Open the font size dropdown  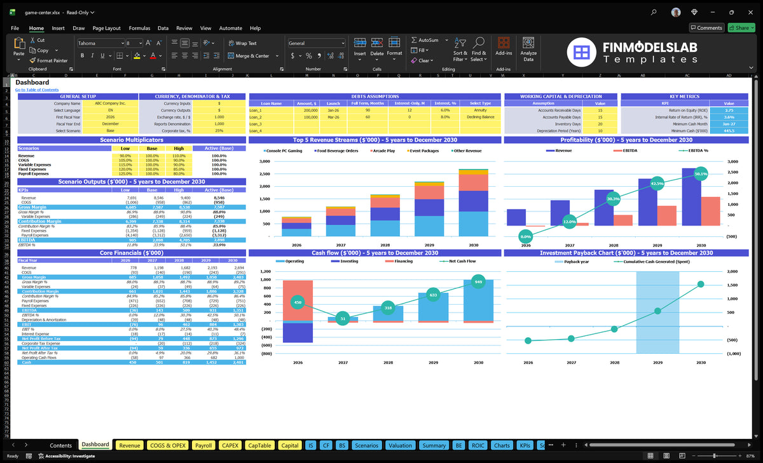pyautogui.click(x=141, y=43)
